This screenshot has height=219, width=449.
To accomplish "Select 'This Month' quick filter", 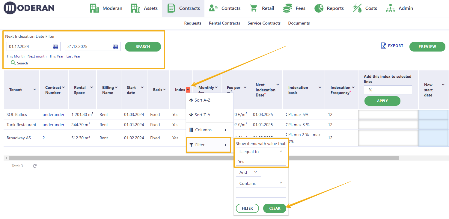I will 16,56.
